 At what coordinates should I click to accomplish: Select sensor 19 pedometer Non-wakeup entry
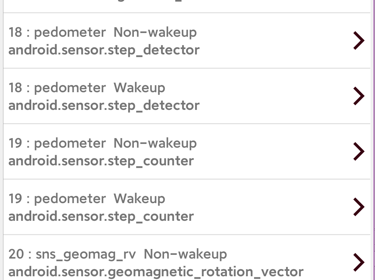[136, 151]
